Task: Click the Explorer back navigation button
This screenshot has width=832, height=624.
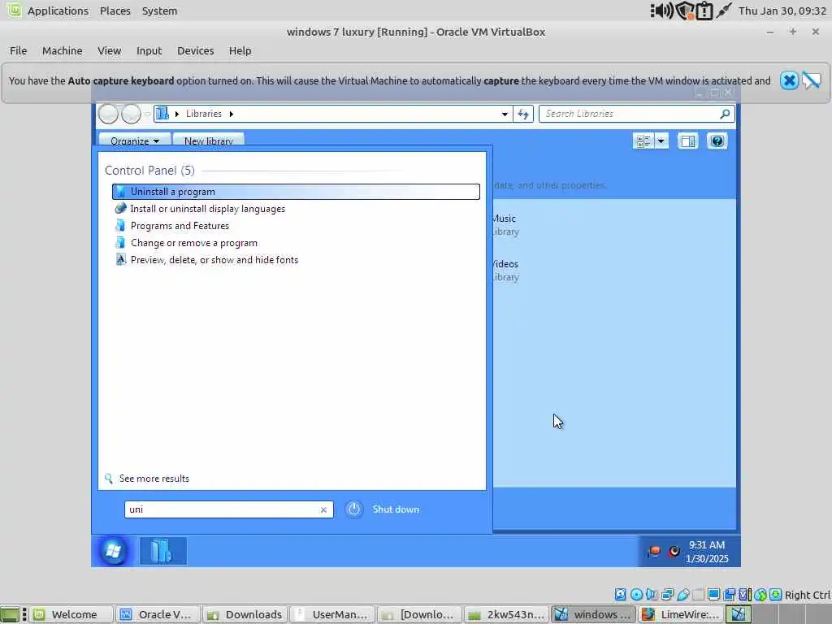Action: tap(108, 114)
